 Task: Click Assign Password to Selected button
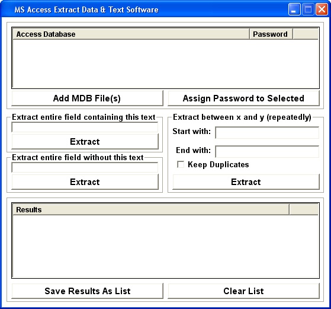(243, 98)
